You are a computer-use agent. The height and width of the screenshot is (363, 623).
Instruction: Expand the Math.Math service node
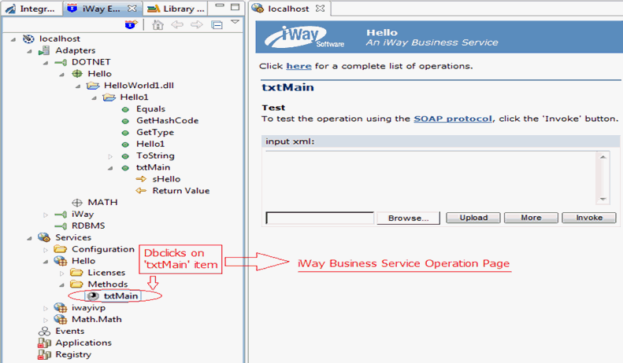(x=46, y=320)
